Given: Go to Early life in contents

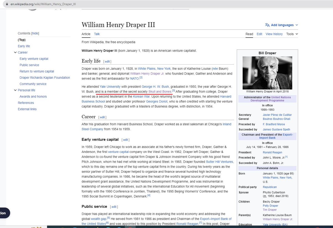Looking at the screenshot, I should [24, 46].
